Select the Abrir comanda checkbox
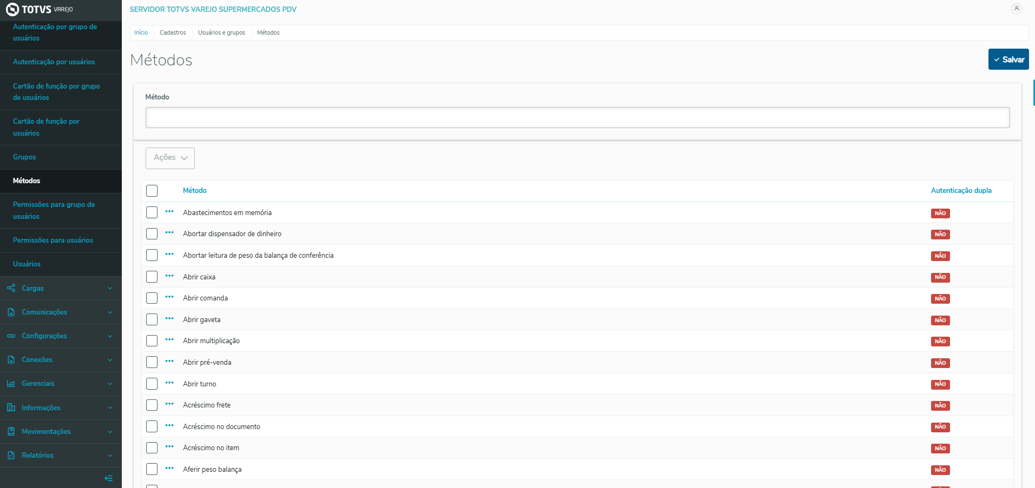The height and width of the screenshot is (488, 1035). [x=152, y=298]
